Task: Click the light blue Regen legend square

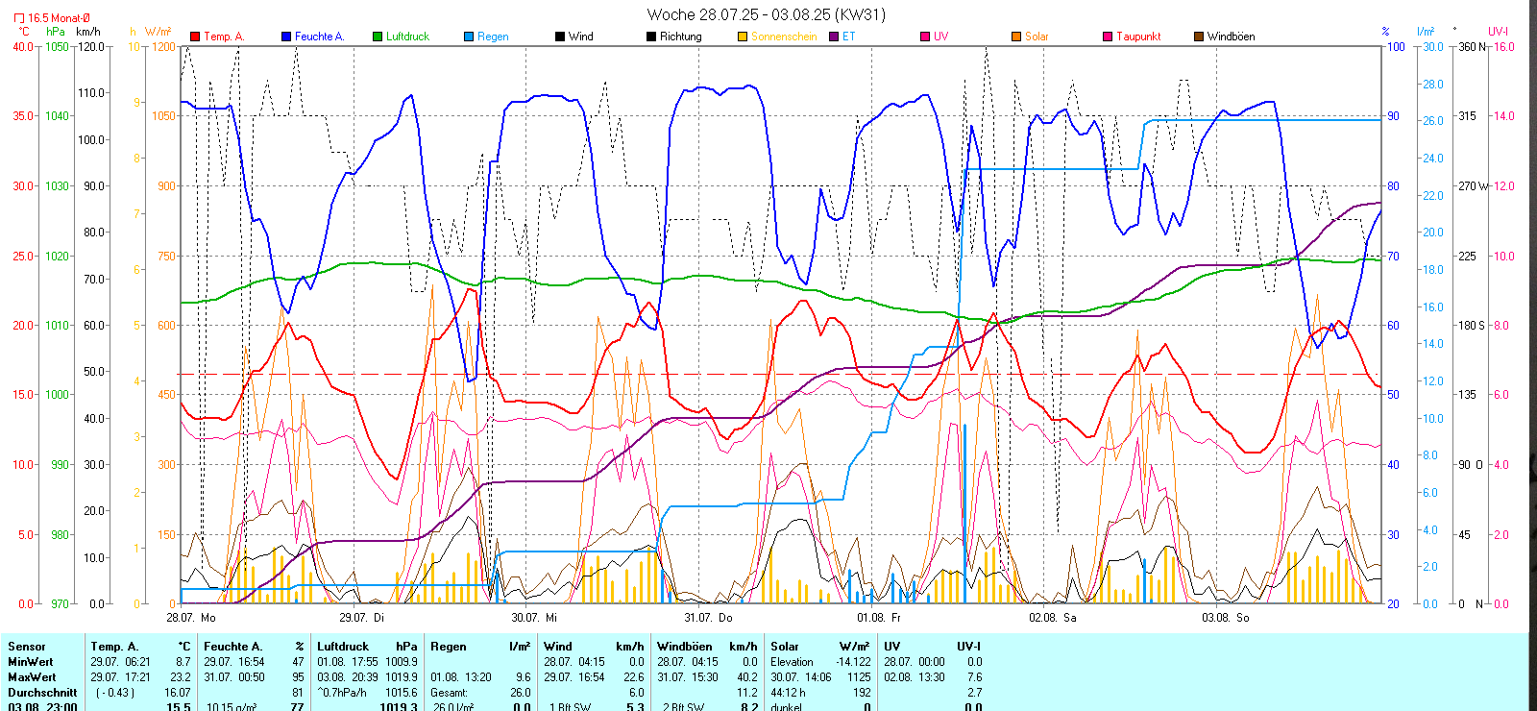Action: [469, 37]
